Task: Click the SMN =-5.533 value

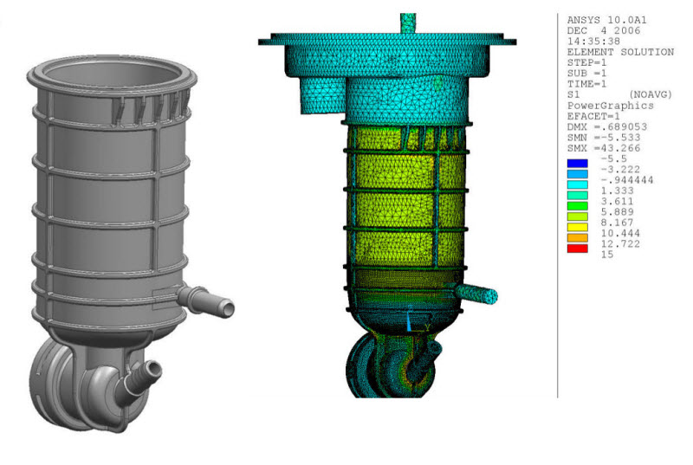Action: pyautogui.click(x=603, y=138)
